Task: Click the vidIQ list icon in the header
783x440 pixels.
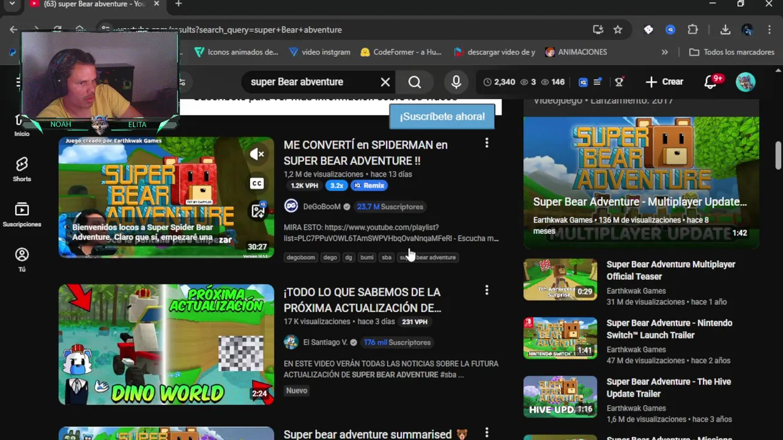Action: point(598,82)
